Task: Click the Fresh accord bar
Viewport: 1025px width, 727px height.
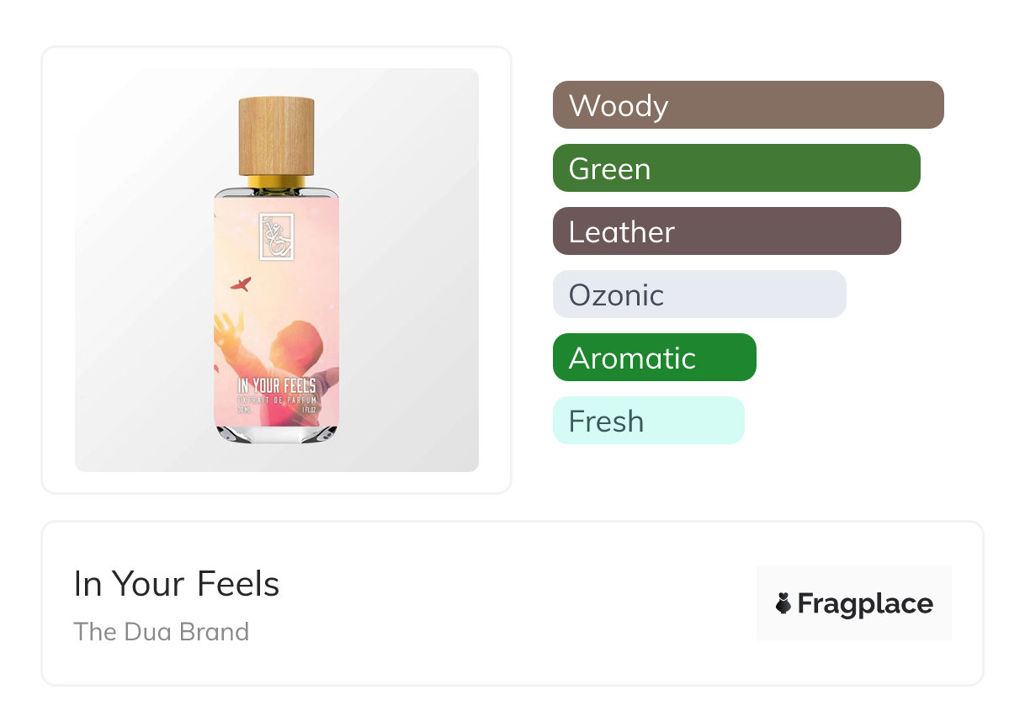Action: pyautogui.click(x=648, y=421)
